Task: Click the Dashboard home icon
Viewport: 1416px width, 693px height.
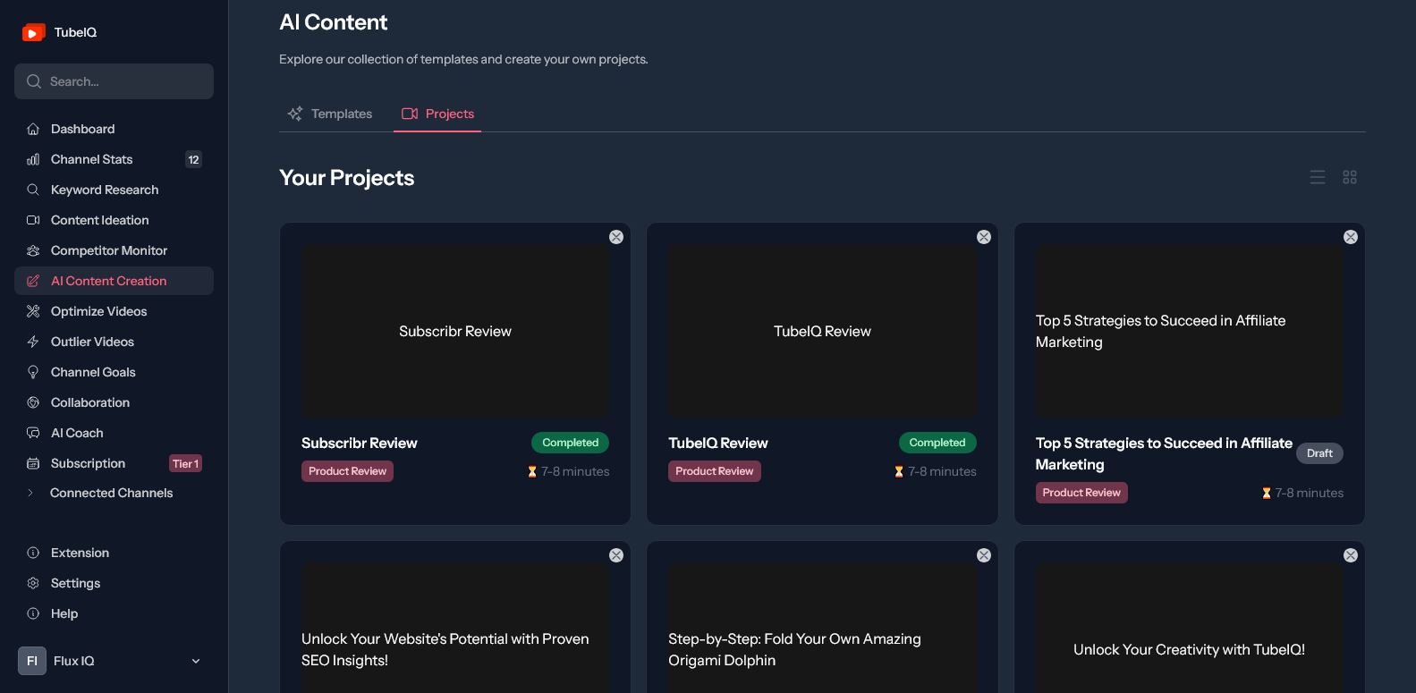Action: [x=33, y=129]
